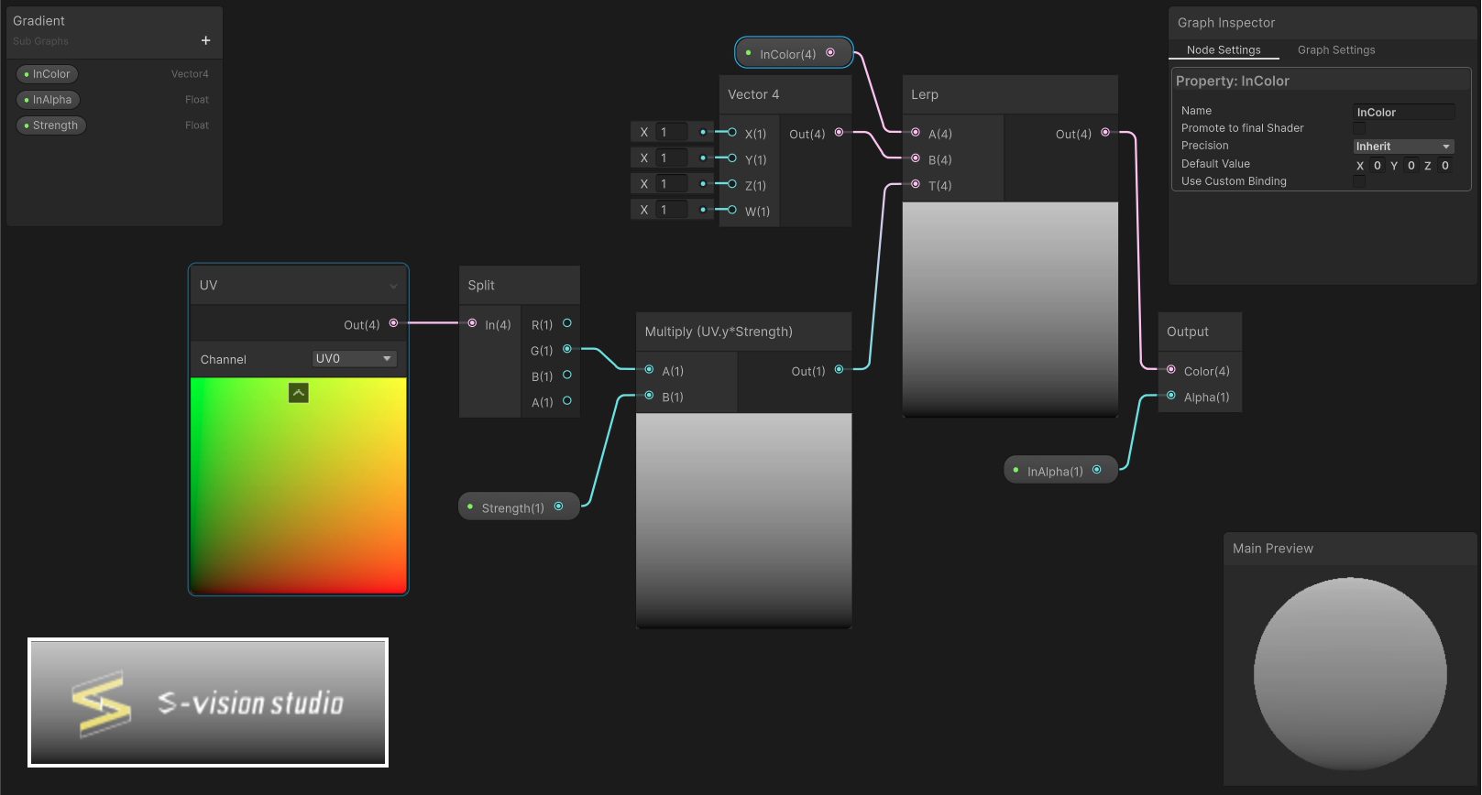
Task: Click the Gradient blackboard title
Action: (x=38, y=20)
